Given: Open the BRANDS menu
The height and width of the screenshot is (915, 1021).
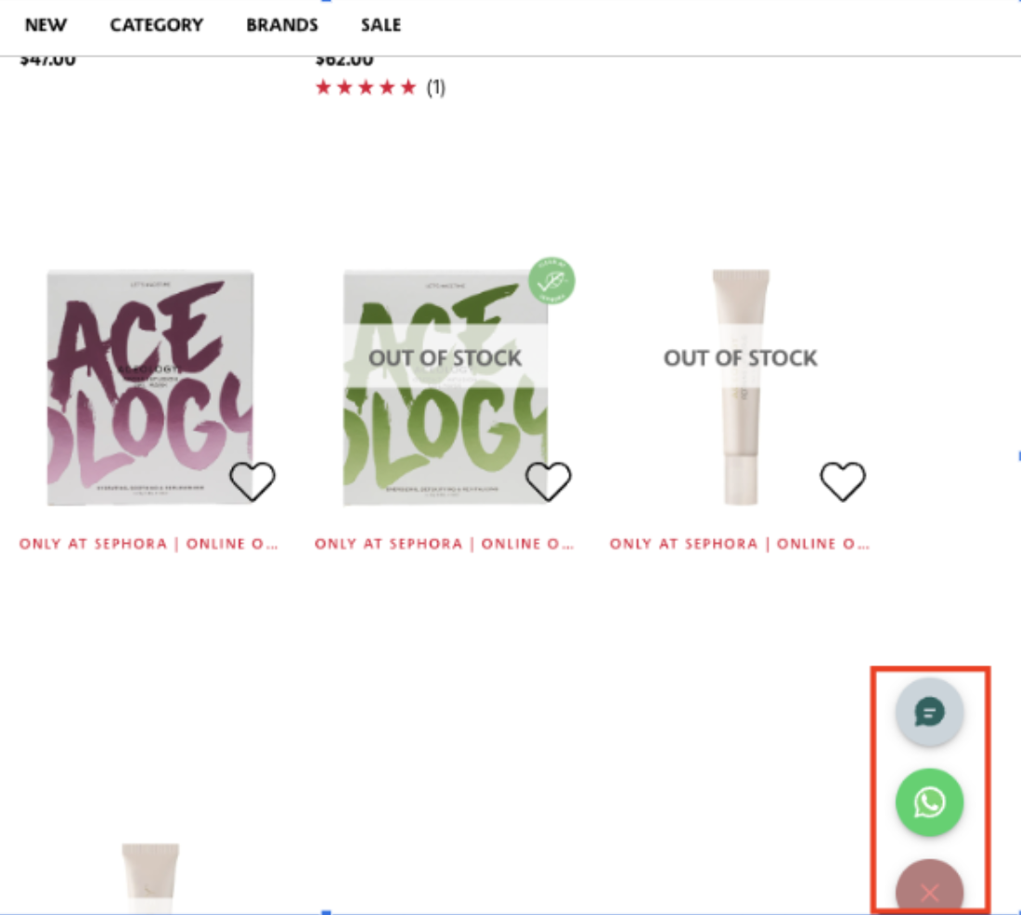Looking at the screenshot, I should [282, 25].
